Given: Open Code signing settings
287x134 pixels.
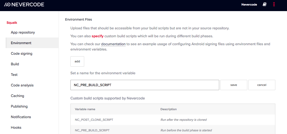Looking at the screenshot, I should click(x=22, y=54).
